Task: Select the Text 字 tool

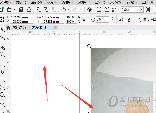Action: pos(2,104)
